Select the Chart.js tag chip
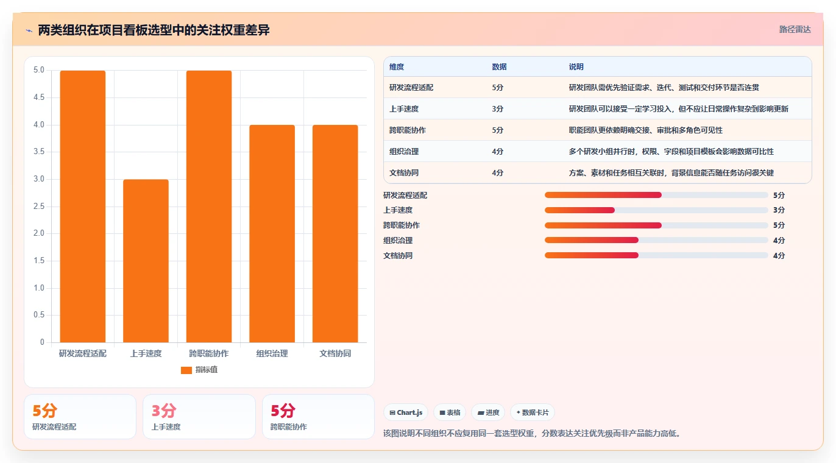This screenshot has width=836, height=463. pyautogui.click(x=406, y=412)
